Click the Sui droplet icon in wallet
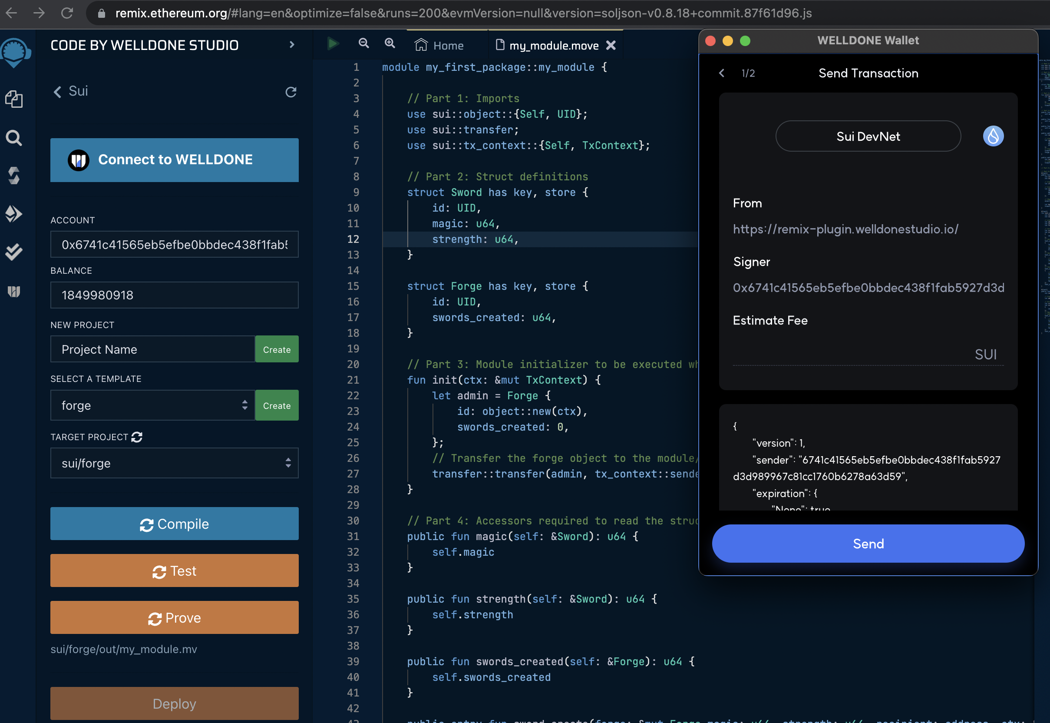The width and height of the screenshot is (1050, 723). [993, 136]
